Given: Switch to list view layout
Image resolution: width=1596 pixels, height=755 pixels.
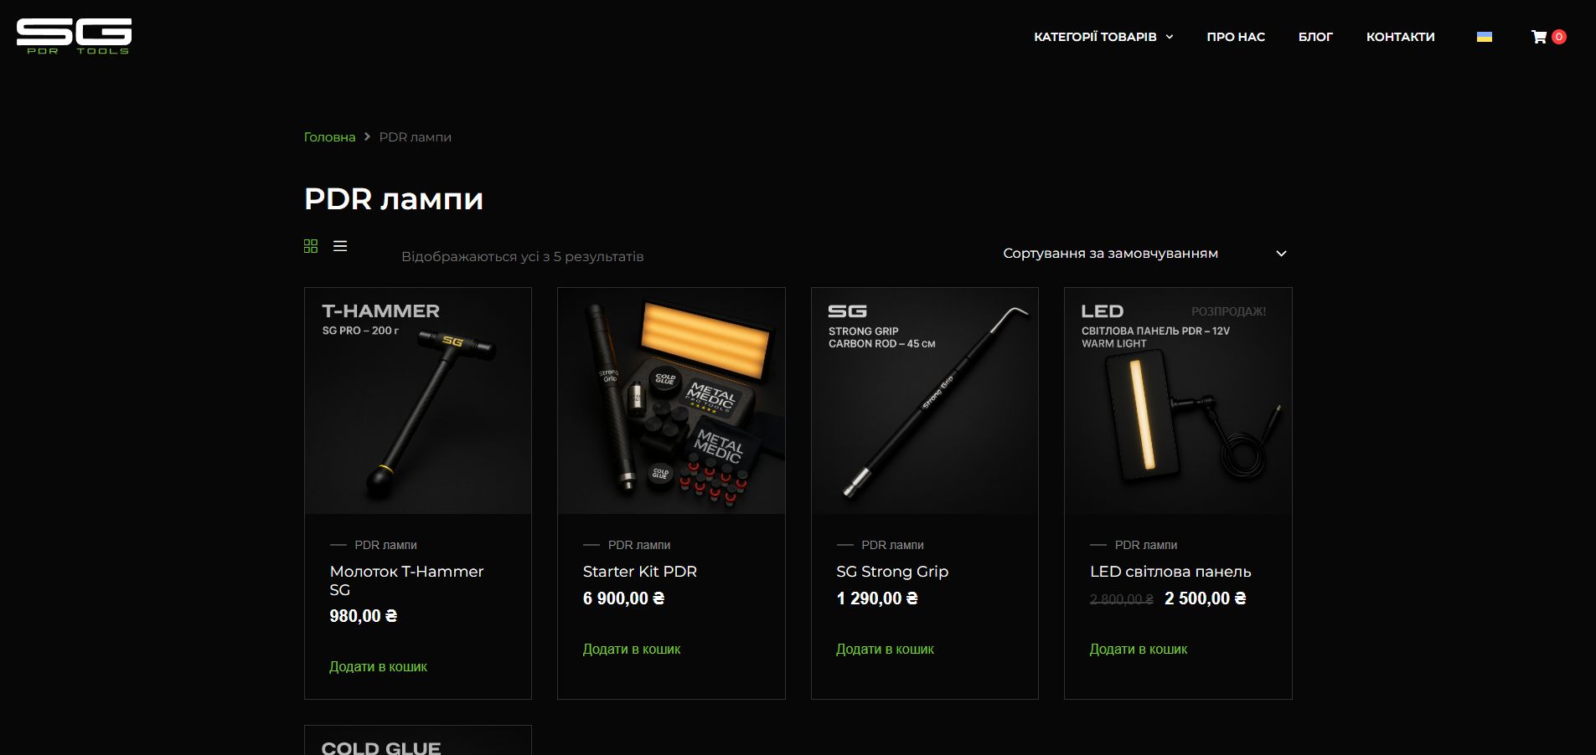Looking at the screenshot, I should (x=340, y=246).
